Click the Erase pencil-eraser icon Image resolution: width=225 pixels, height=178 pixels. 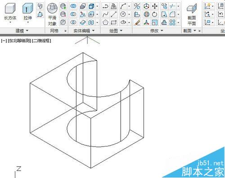tap(137, 23)
